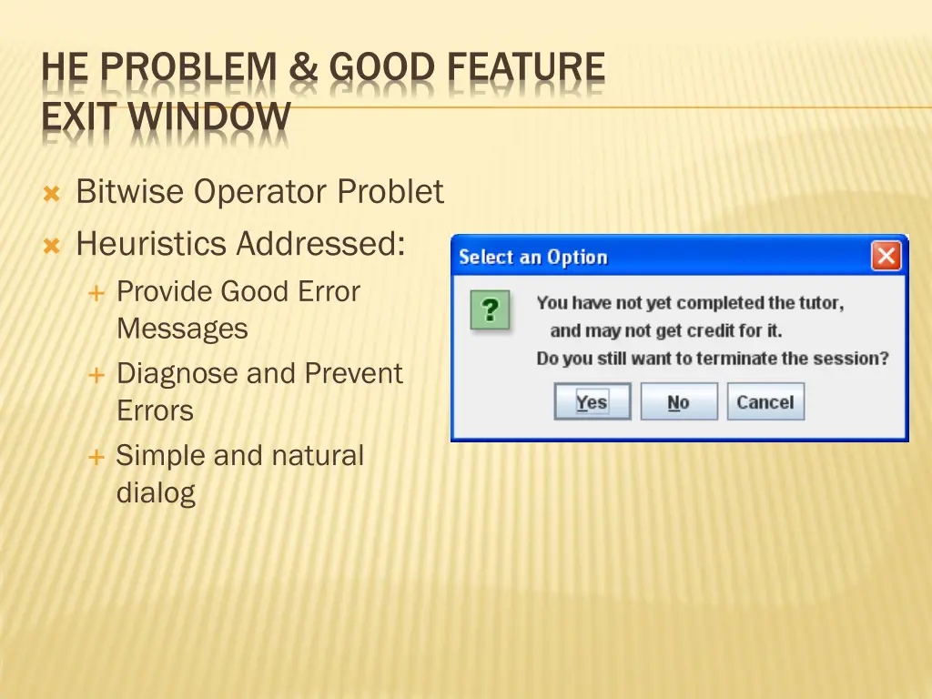This screenshot has width=932, height=699.
Task: Click the green question mark icon
Action: tap(490, 311)
